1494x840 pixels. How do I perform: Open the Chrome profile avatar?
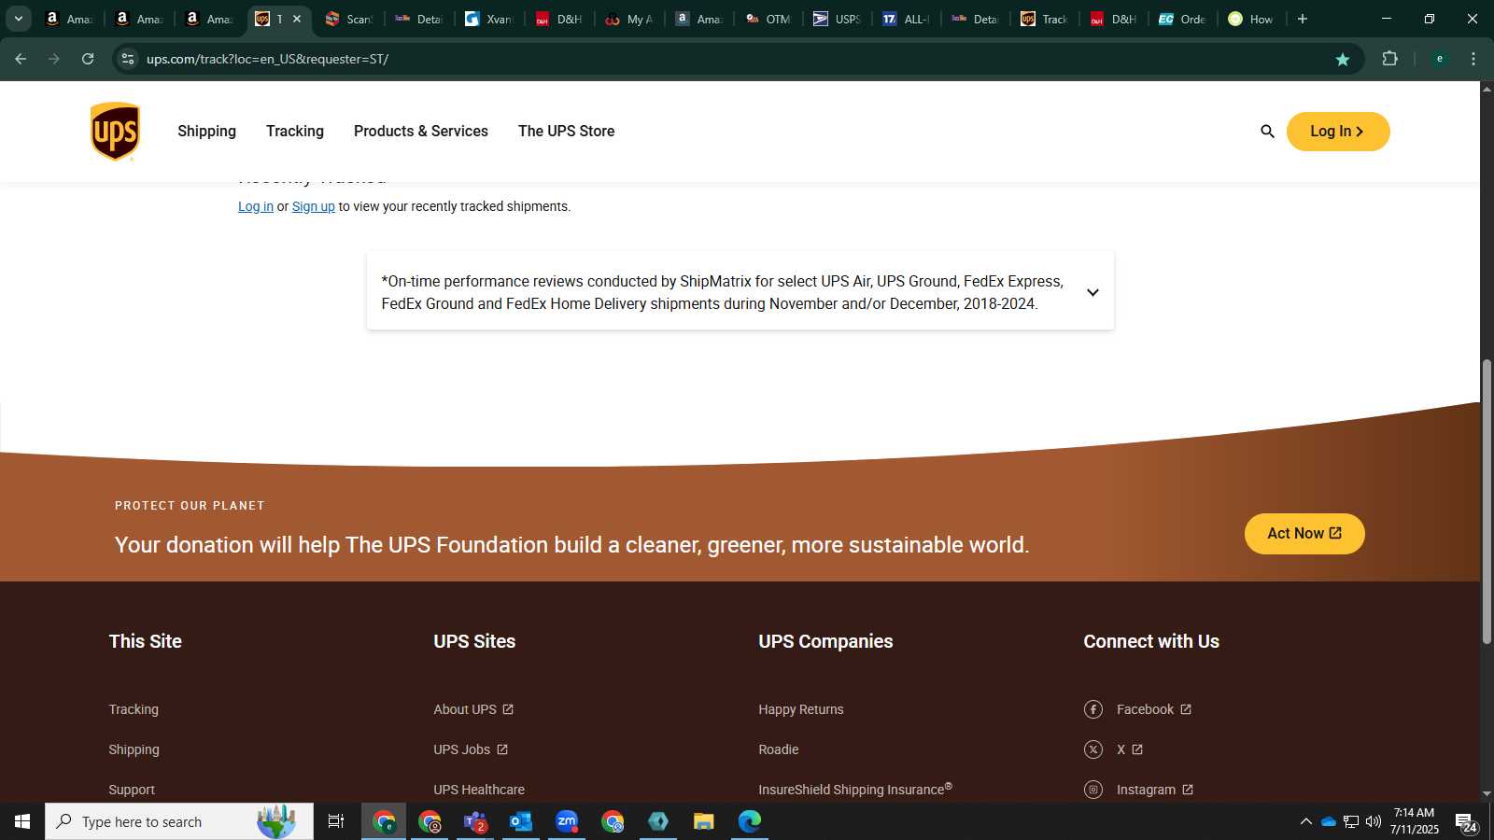pyautogui.click(x=1440, y=59)
